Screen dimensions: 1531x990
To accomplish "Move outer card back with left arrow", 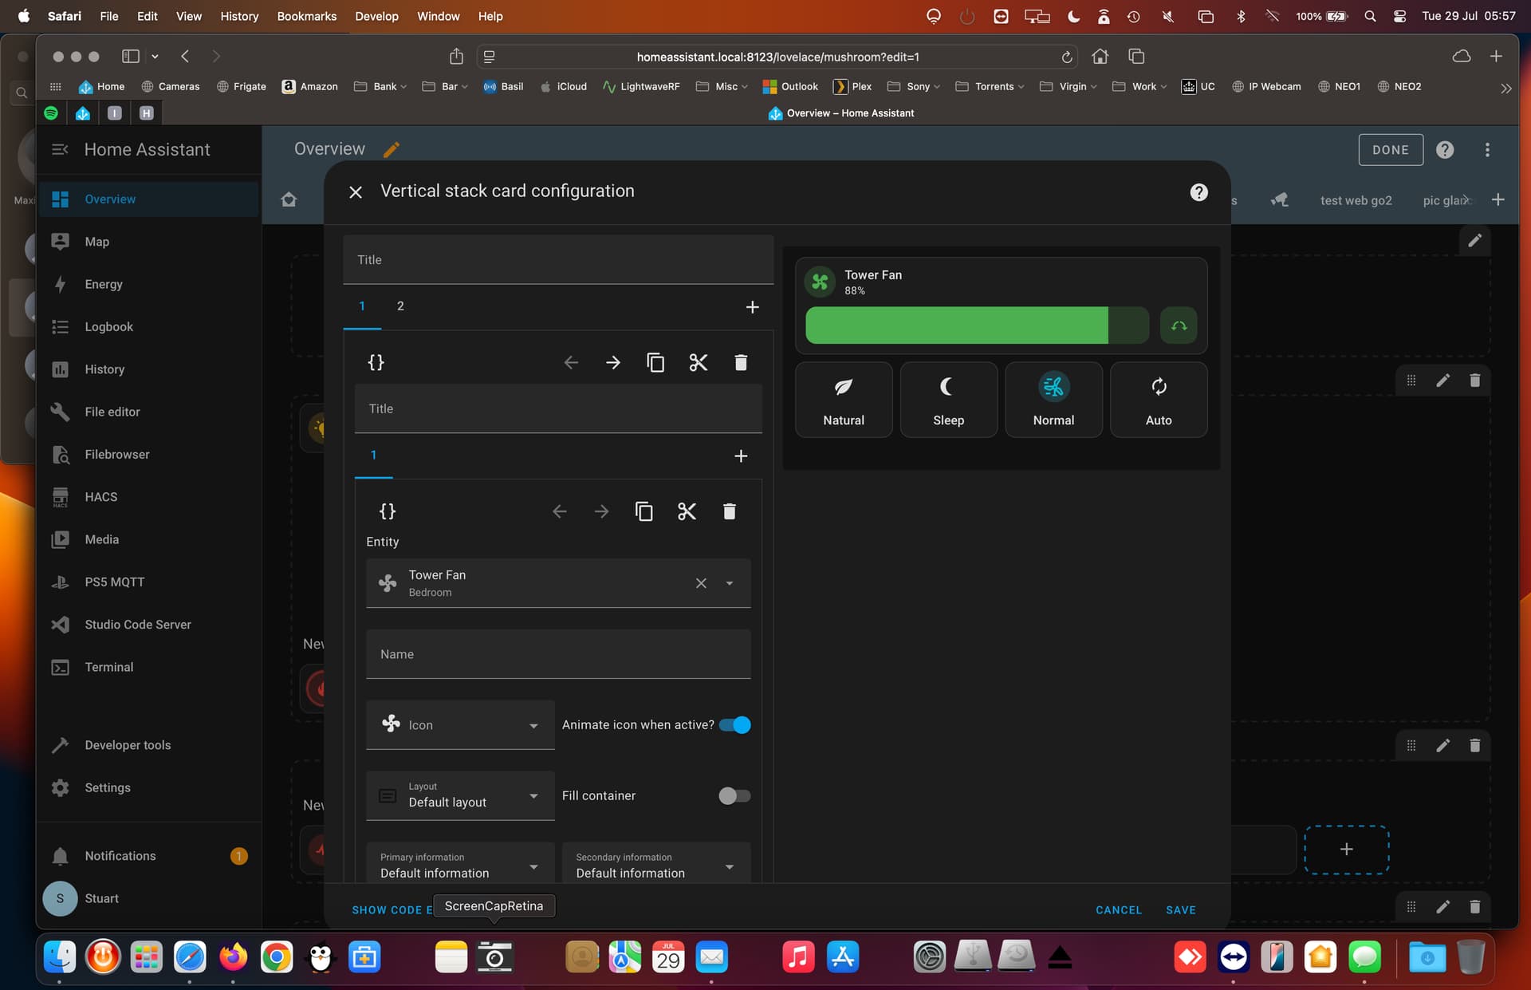I will click(x=571, y=362).
